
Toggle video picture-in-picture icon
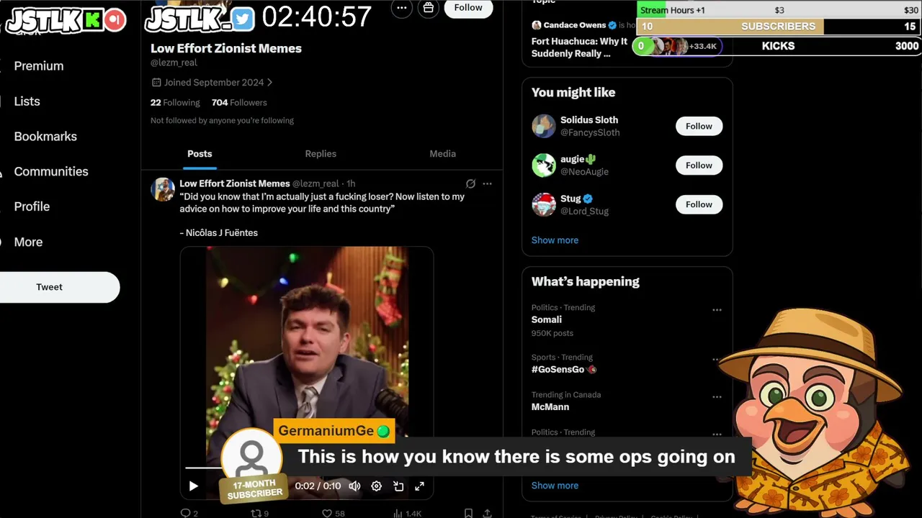click(398, 486)
